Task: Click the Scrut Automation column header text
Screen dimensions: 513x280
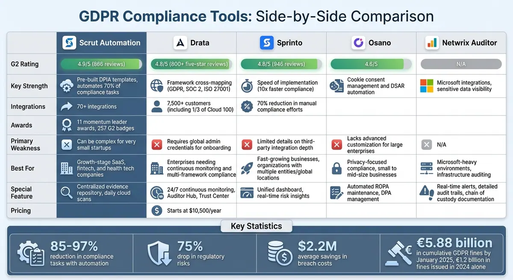Action: click(x=110, y=43)
